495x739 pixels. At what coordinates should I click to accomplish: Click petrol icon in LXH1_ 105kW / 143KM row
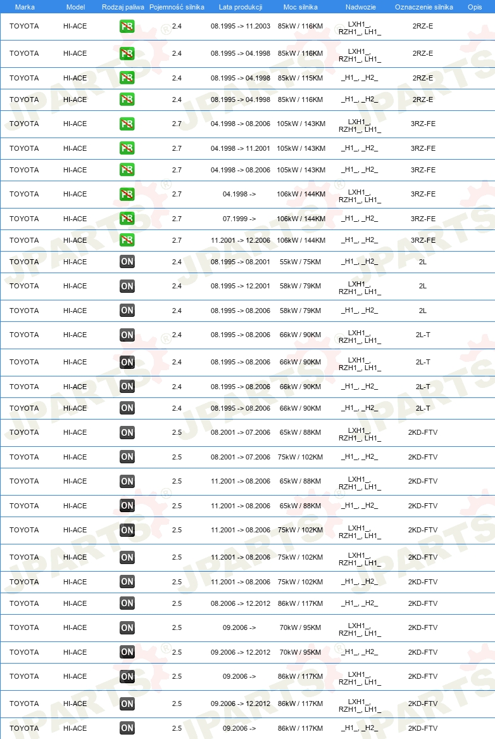point(127,124)
